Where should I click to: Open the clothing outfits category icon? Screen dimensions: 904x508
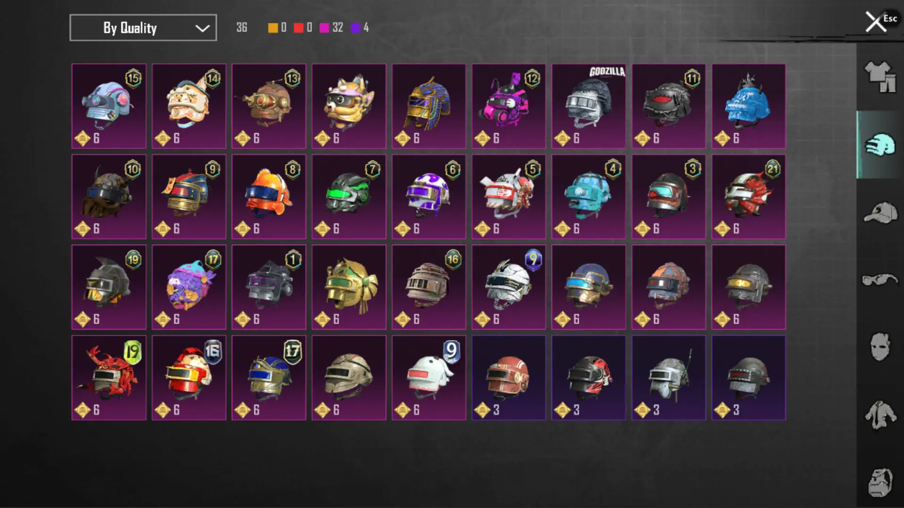pos(880,77)
